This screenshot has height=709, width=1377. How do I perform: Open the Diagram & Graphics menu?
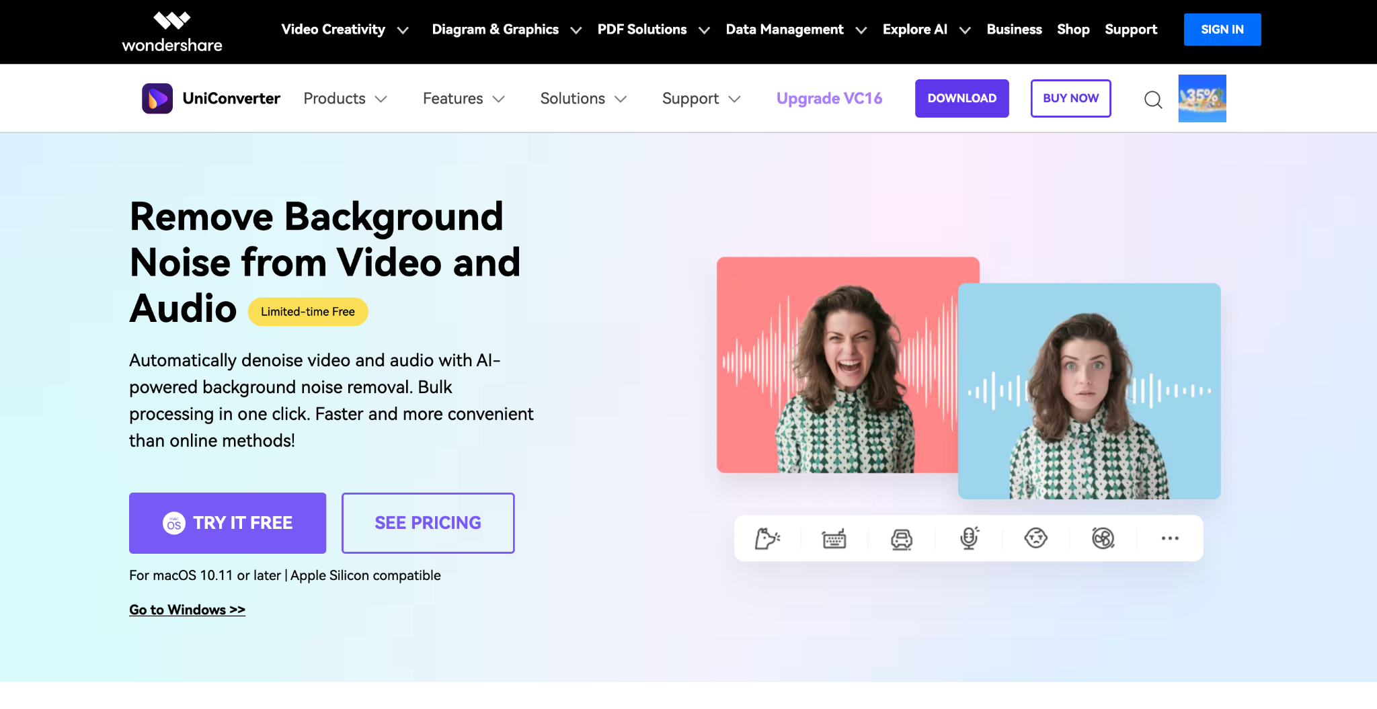[x=496, y=30]
